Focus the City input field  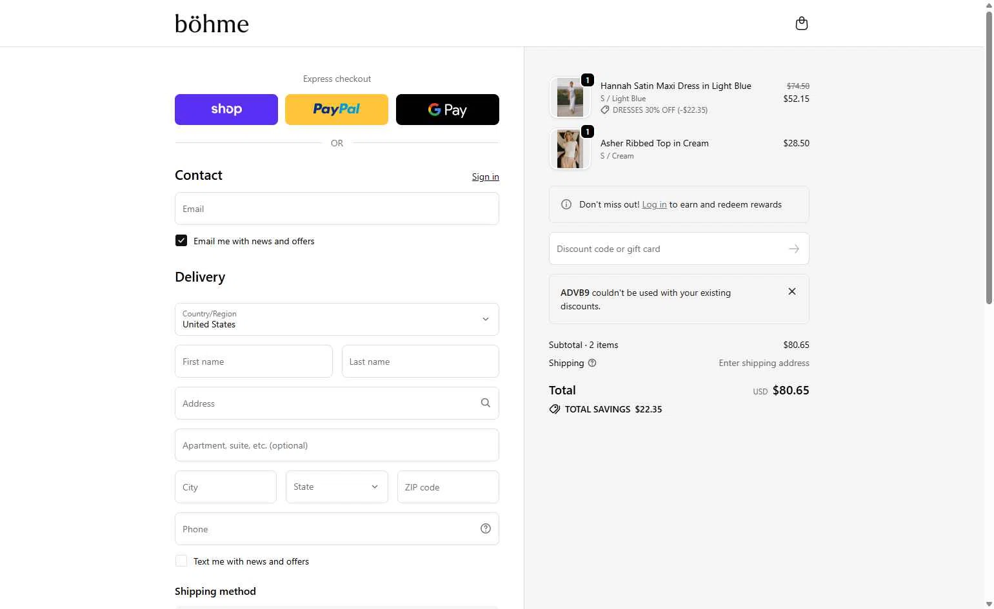point(226,487)
